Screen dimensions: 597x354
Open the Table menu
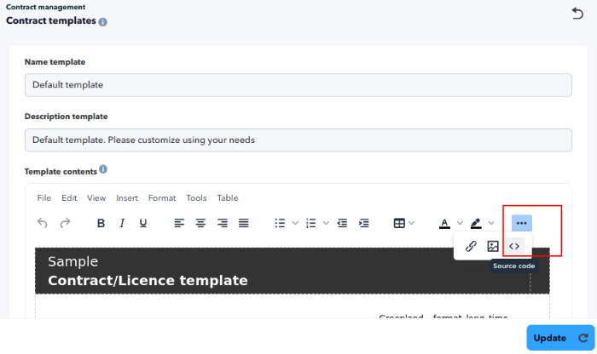[x=228, y=198]
